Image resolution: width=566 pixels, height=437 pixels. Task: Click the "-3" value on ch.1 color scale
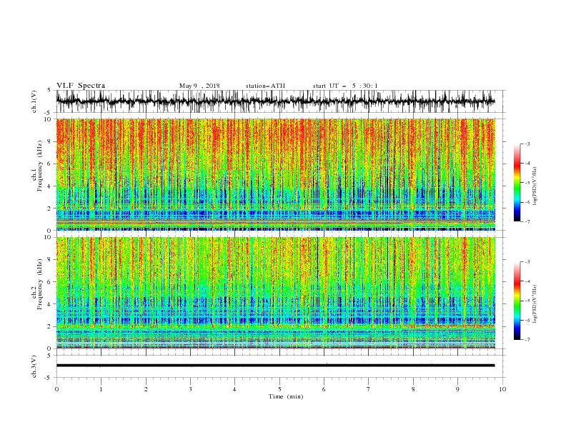click(527, 144)
